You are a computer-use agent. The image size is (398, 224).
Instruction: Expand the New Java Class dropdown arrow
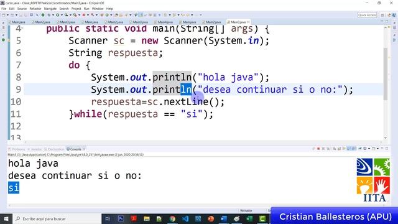pyautogui.click(x=111, y=15)
